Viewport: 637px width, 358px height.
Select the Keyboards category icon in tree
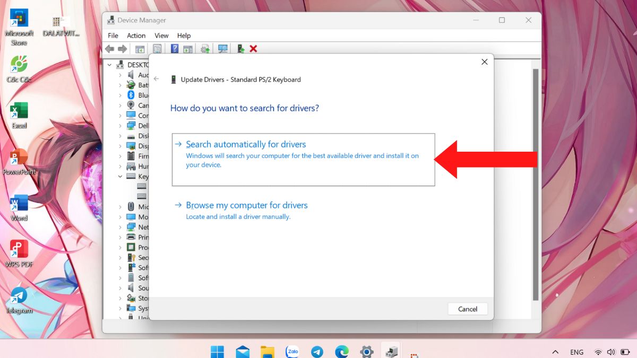[131, 176]
